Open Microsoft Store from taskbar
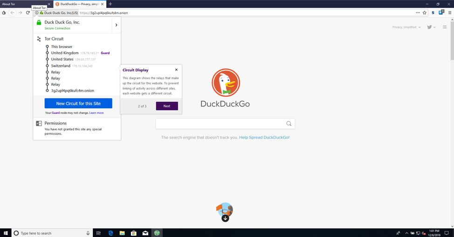 [134, 233]
